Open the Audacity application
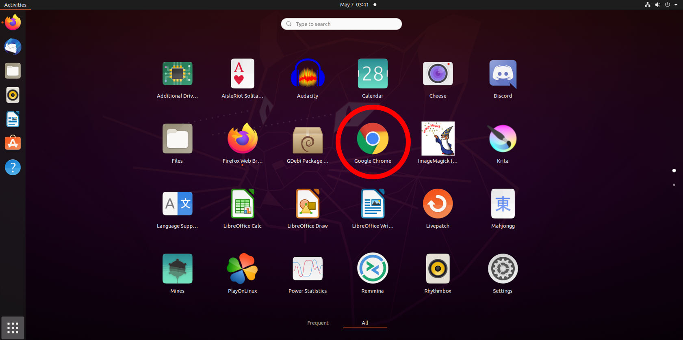Screen dimensions: 683x340 click(x=308, y=74)
